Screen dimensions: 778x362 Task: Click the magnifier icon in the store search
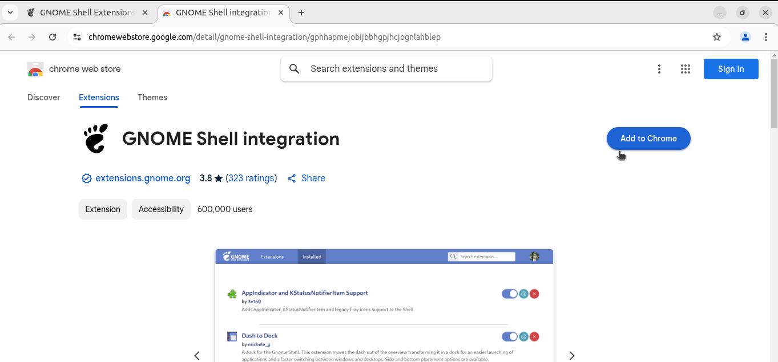click(x=295, y=69)
